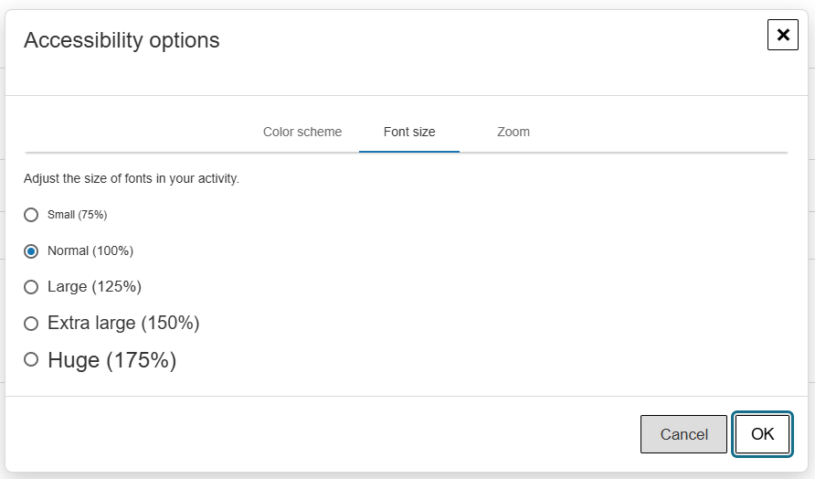Screen dimensions: 815x479
Task: Switch to the Color scheme tab
Action: point(302,132)
